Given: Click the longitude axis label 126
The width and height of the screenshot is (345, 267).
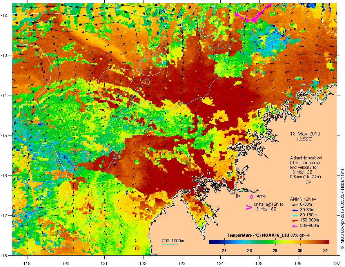Looking at the screenshot, I should [298, 263].
